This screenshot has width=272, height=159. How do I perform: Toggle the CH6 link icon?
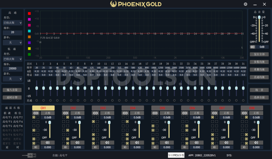click(x=185, y=113)
